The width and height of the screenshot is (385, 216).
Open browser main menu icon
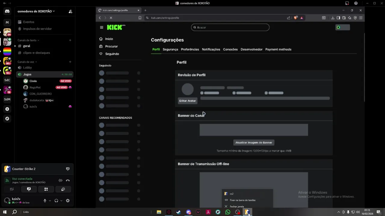[361, 18]
